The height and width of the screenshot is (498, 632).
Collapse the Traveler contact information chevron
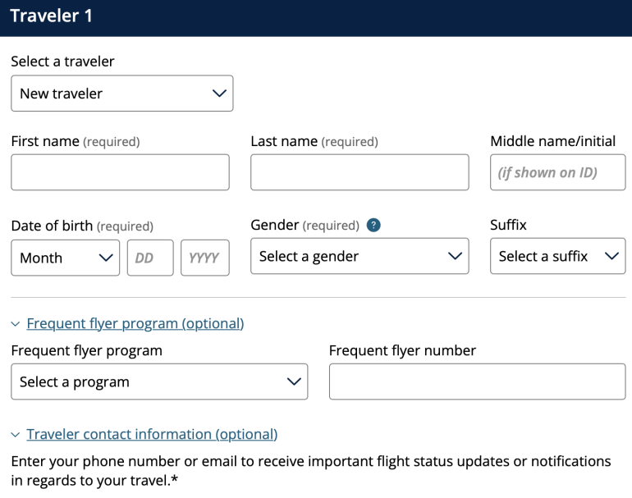point(16,435)
